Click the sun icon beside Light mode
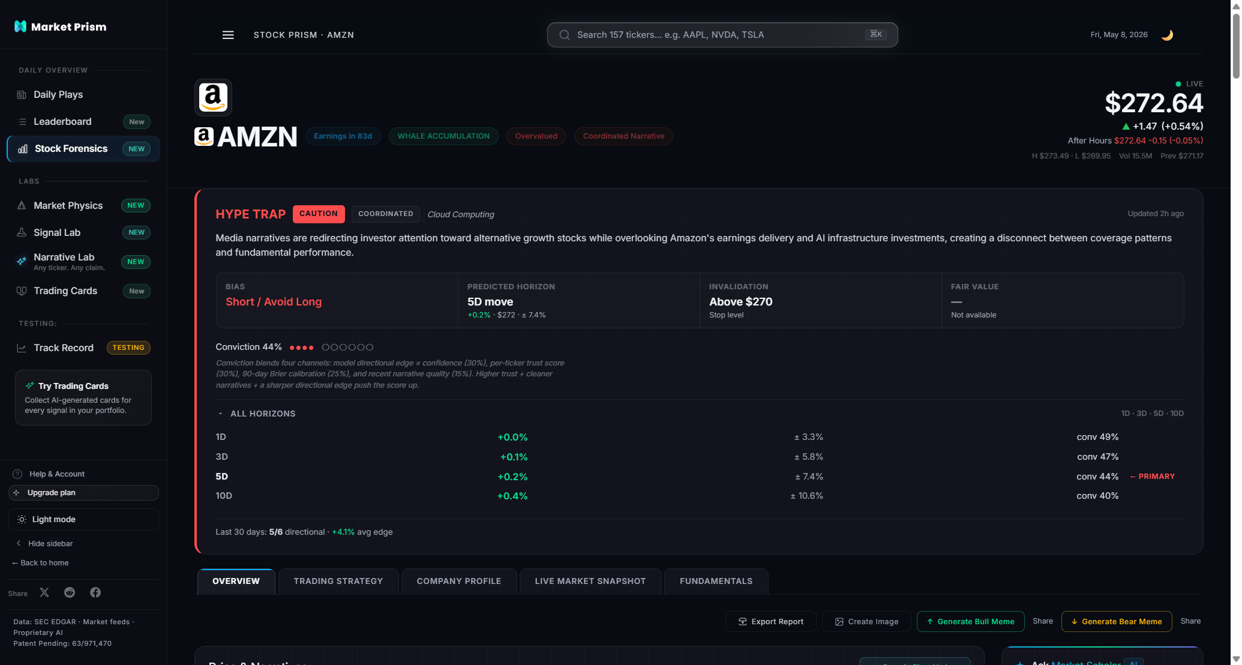 (x=22, y=520)
